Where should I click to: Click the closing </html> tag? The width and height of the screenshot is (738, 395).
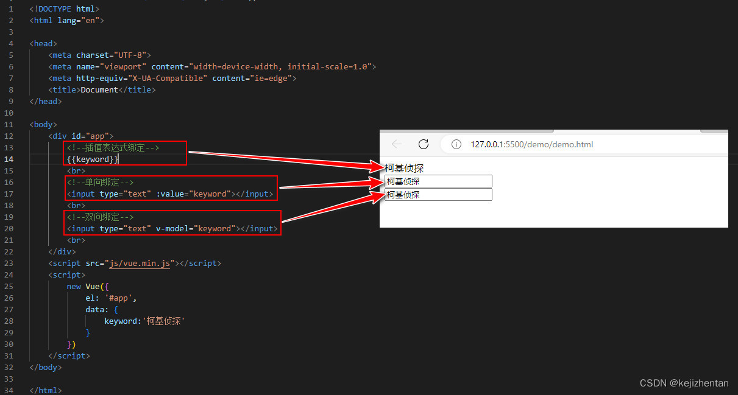[x=46, y=390]
